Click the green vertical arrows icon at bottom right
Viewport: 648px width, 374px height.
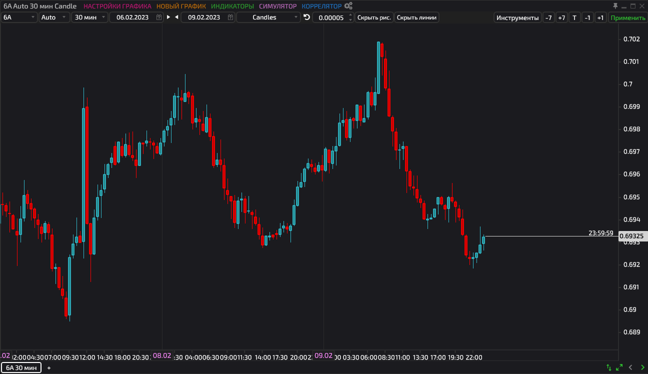tap(609, 367)
